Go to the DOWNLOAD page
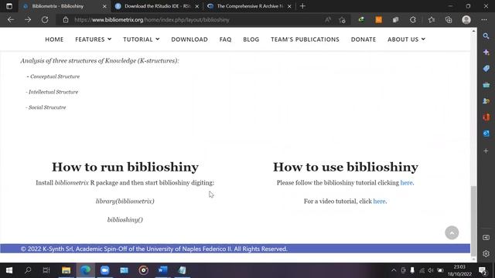 189,39
